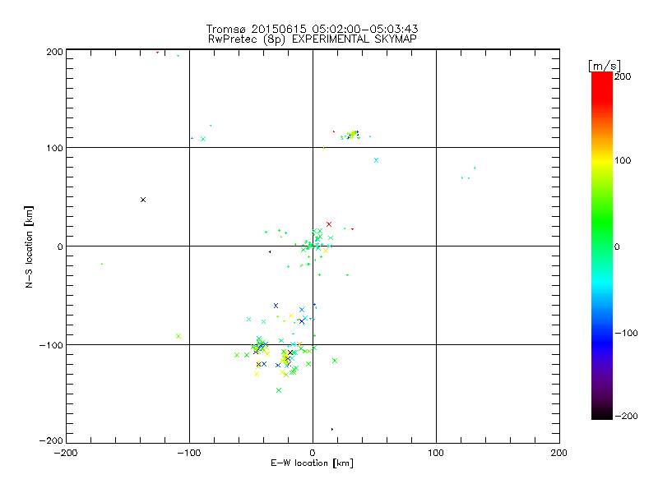Click the x-axis tick label '100'
The height and width of the screenshot is (493, 658).
pyautogui.click(x=436, y=453)
